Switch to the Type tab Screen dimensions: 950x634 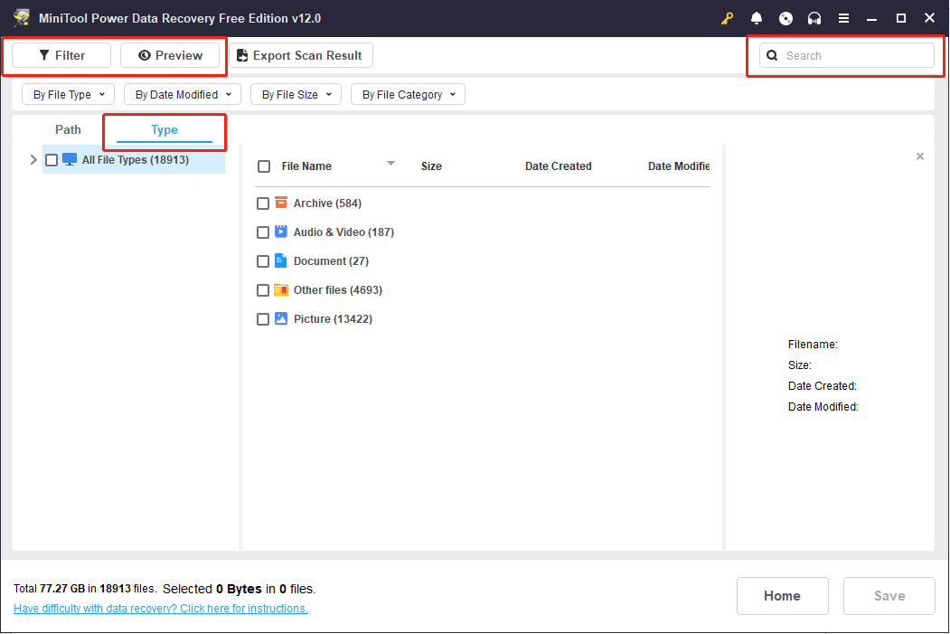pyautogui.click(x=165, y=129)
